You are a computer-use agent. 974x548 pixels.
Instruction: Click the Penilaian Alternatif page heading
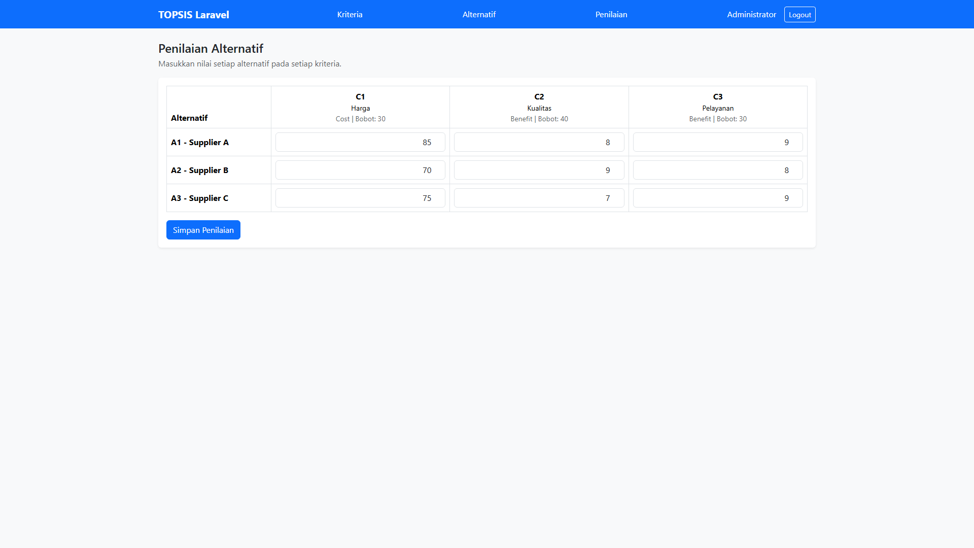click(211, 49)
